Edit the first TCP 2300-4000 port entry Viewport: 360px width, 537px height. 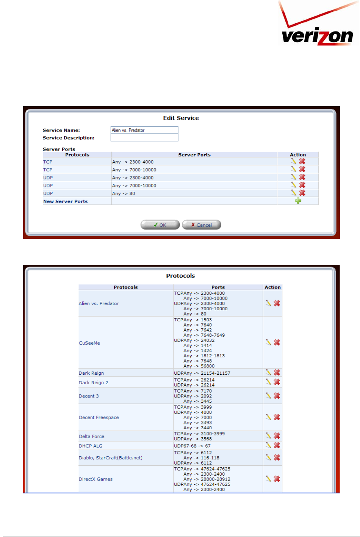pyautogui.click(x=294, y=161)
